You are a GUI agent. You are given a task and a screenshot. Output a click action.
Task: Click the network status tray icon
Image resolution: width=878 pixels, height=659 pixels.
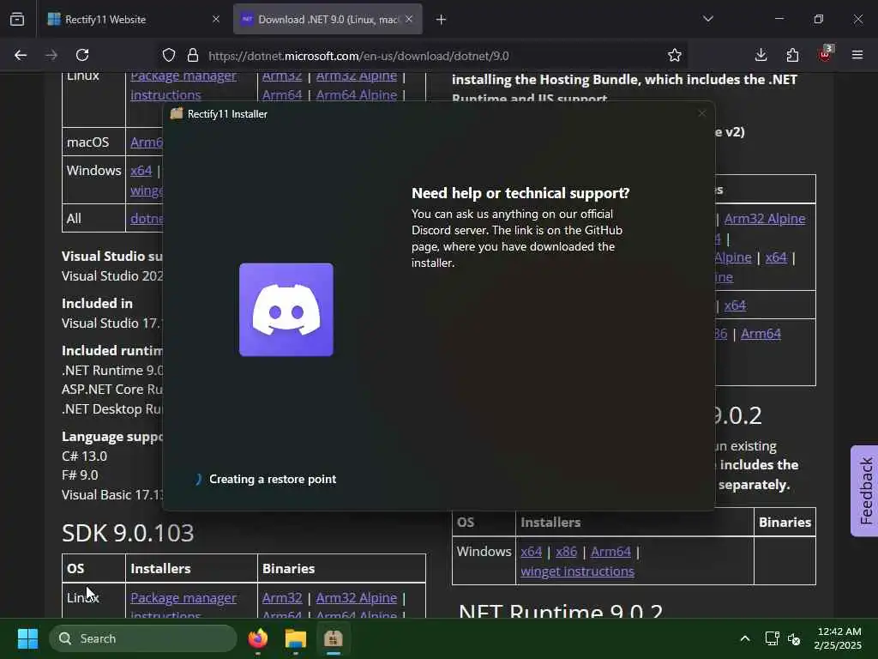pyautogui.click(x=773, y=638)
